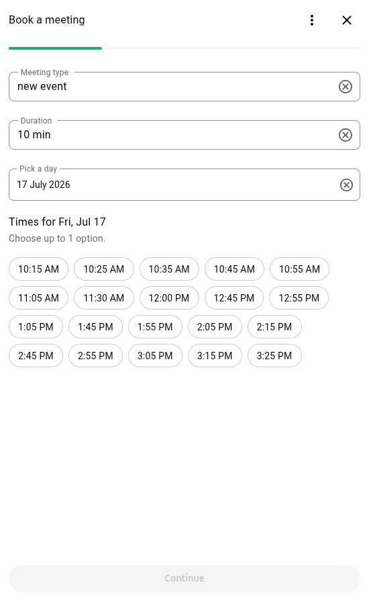Select the 1:05 PM time slot
Viewport: 371px width, 605px height.
36,327
